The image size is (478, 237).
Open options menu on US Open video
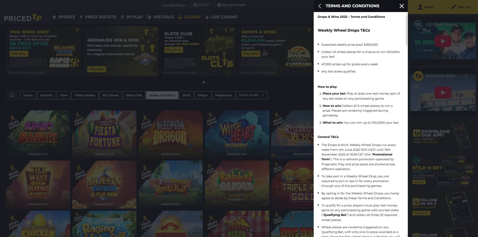point(466,25)
